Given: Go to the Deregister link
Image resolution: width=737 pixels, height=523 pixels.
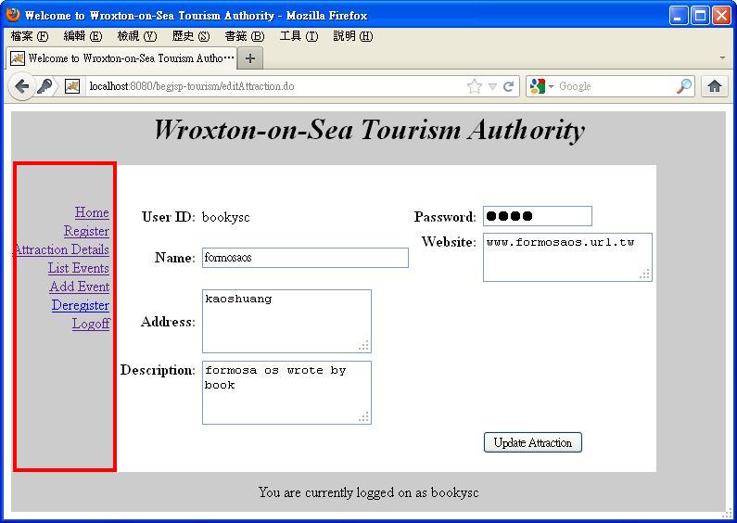Looking at the screenshot, I should [x=81, y=305].
